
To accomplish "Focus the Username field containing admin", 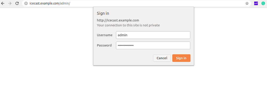I will (153, 35).
